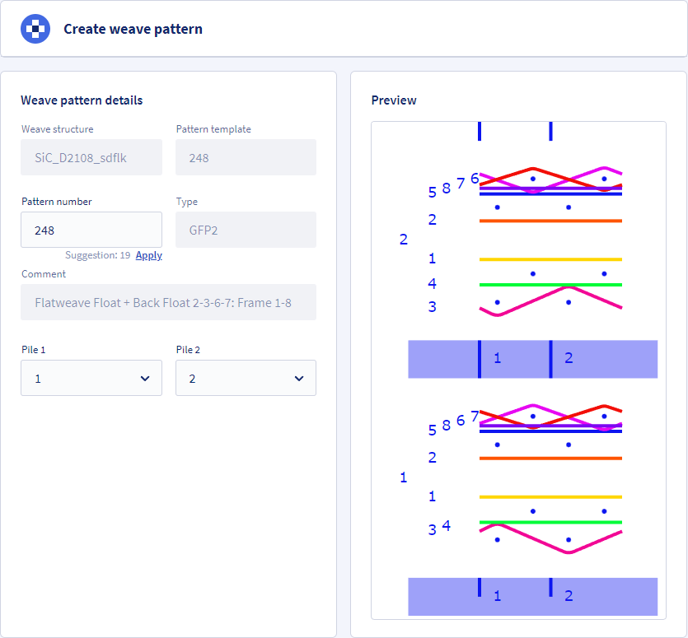Click the orange yarn line in top diagram
688x638 pixels.
pos(550,221)
